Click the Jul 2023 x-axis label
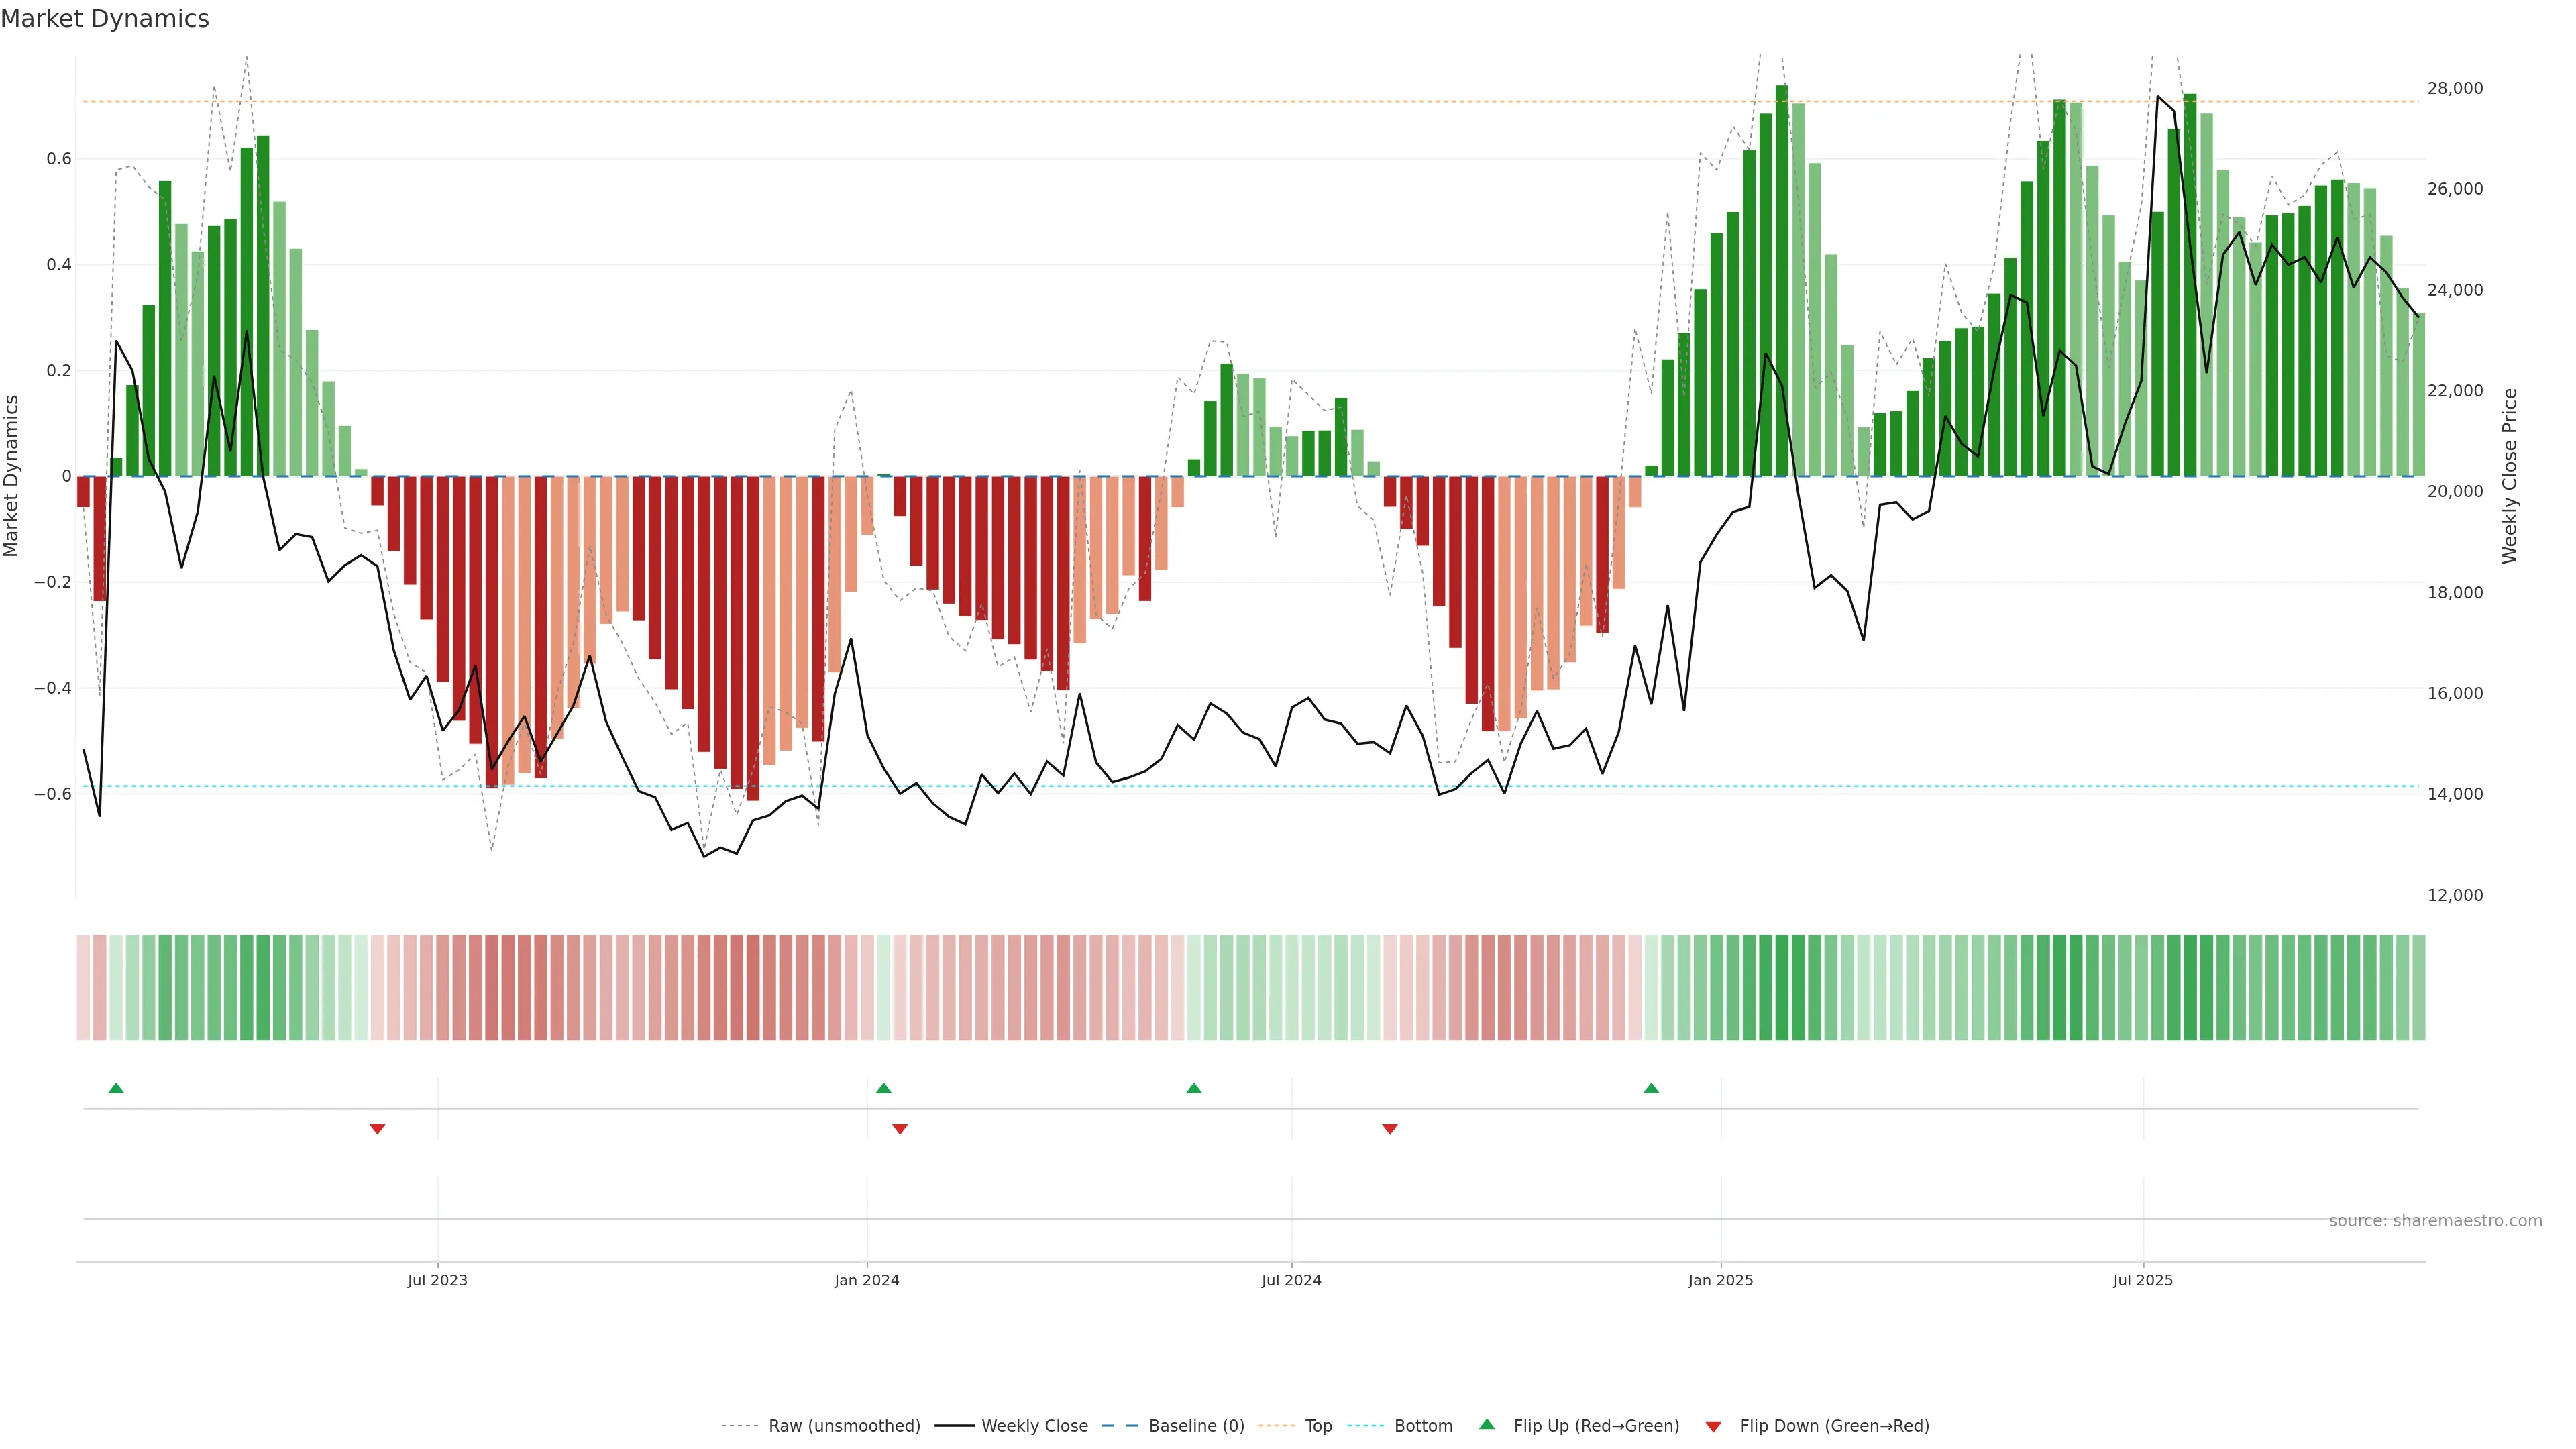 click(x=437, y=1280)
